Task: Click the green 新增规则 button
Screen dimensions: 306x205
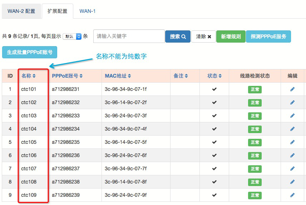Action: [x=231, y=36]
